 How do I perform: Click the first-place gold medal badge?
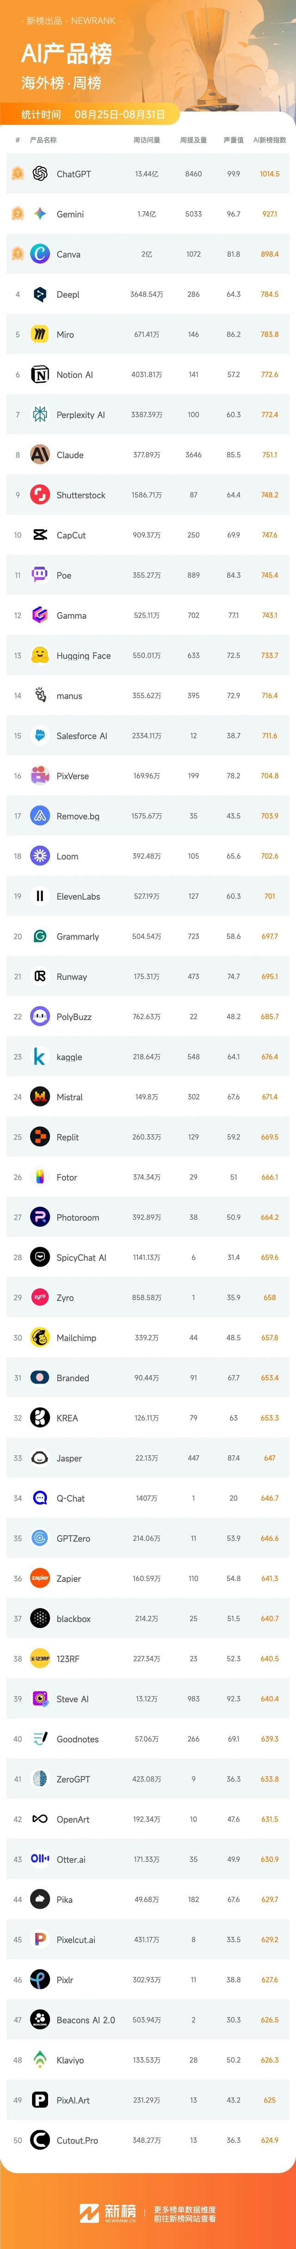pyautogui.click(x=17, y=174)
